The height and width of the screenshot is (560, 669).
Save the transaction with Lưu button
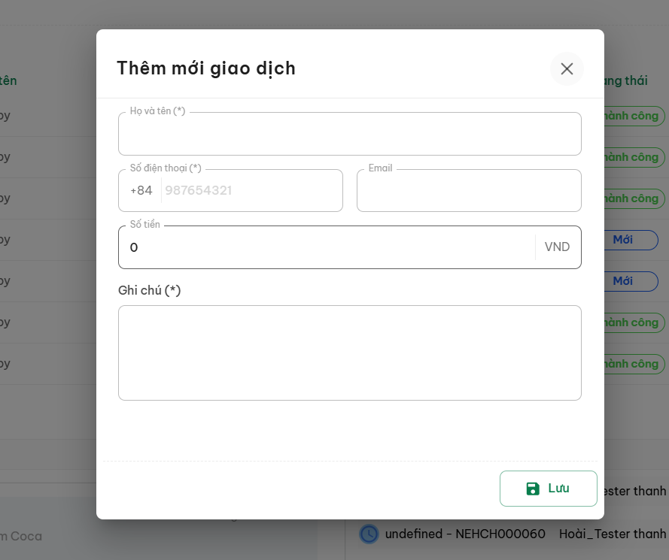click(x=549, y=489)
